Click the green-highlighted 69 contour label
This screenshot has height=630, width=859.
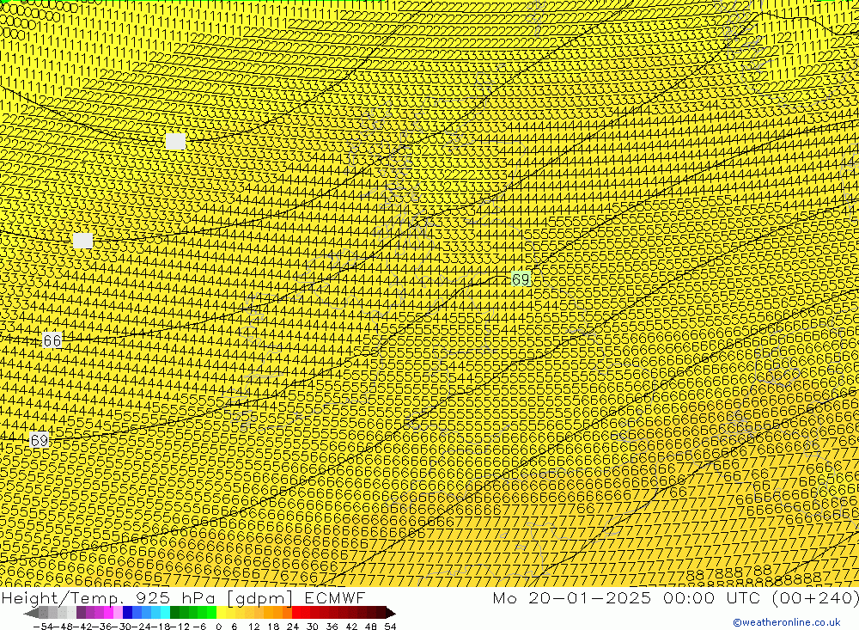tap(521, 279)
